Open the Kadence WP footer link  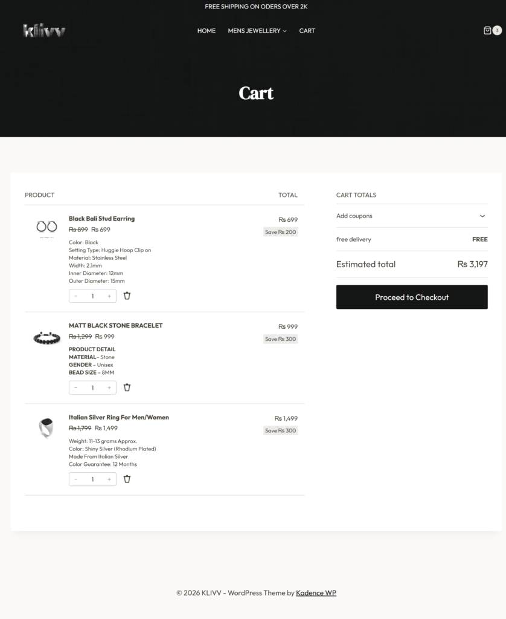pyautogui.click(x=316, y=592)
